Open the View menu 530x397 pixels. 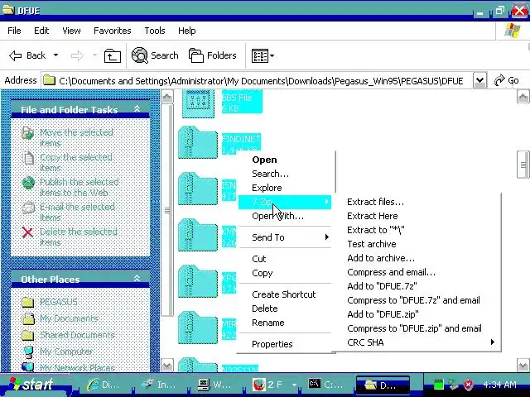click(71, 31)
